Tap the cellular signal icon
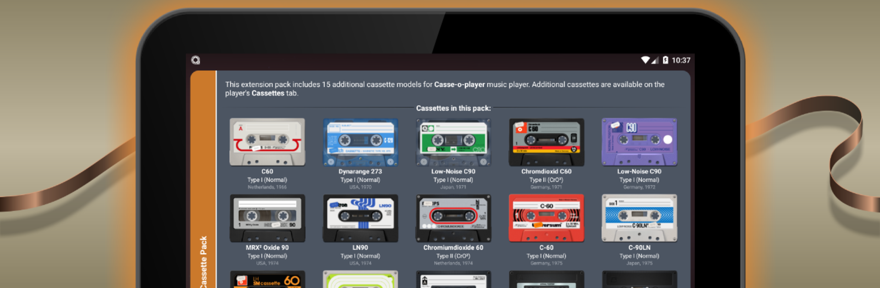This screenshot has width=880, height=288. pyautogui.click(x=655, y=60)
